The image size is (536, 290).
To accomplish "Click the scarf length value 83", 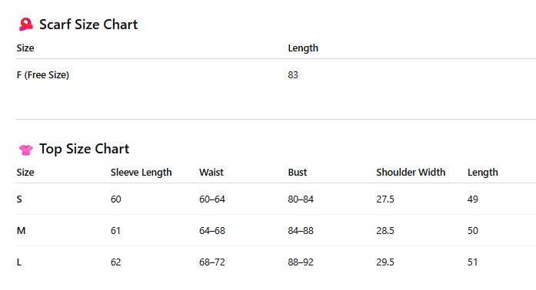I will [293, 75].
